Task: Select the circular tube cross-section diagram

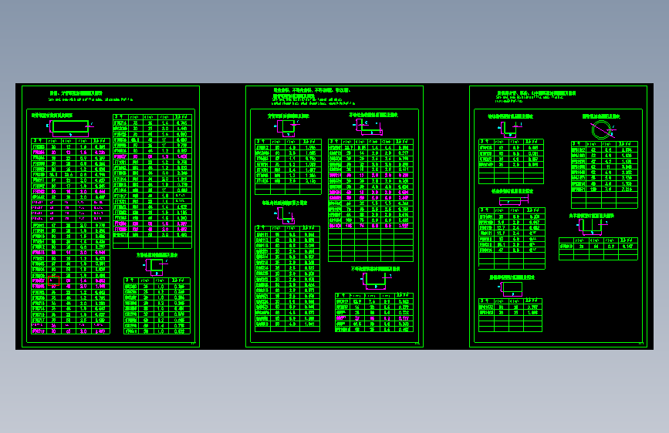Action: [602, 130]
